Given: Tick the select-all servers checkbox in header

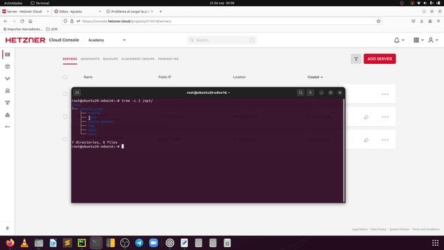Looking at the screenshot, I should (x=65, y=77).
